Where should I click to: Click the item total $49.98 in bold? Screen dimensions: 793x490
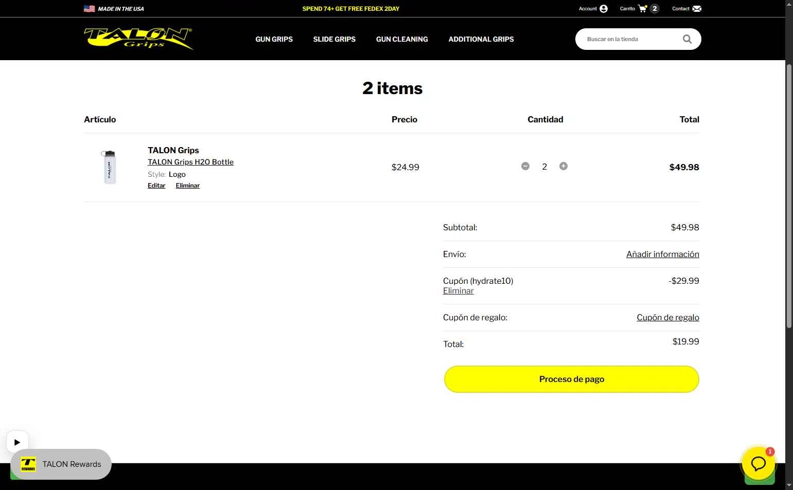[x=684, y=167]
